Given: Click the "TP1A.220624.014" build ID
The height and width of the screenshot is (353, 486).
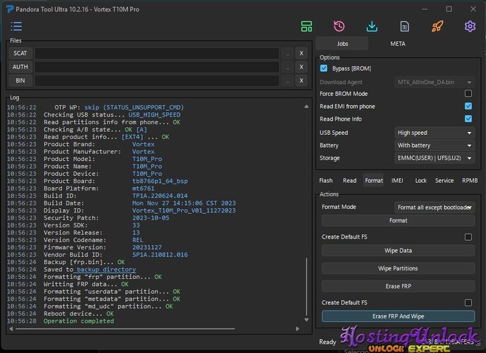Looking at the screenshot, I should pos(160,196).
